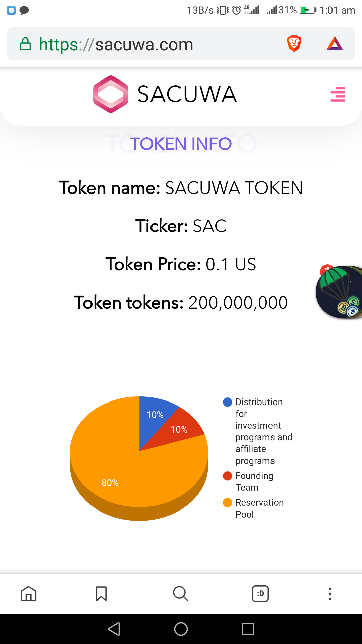Screen dimensions: 362x644
Task: Click the SACUWA brand name text
Action: tap(187, 94)
